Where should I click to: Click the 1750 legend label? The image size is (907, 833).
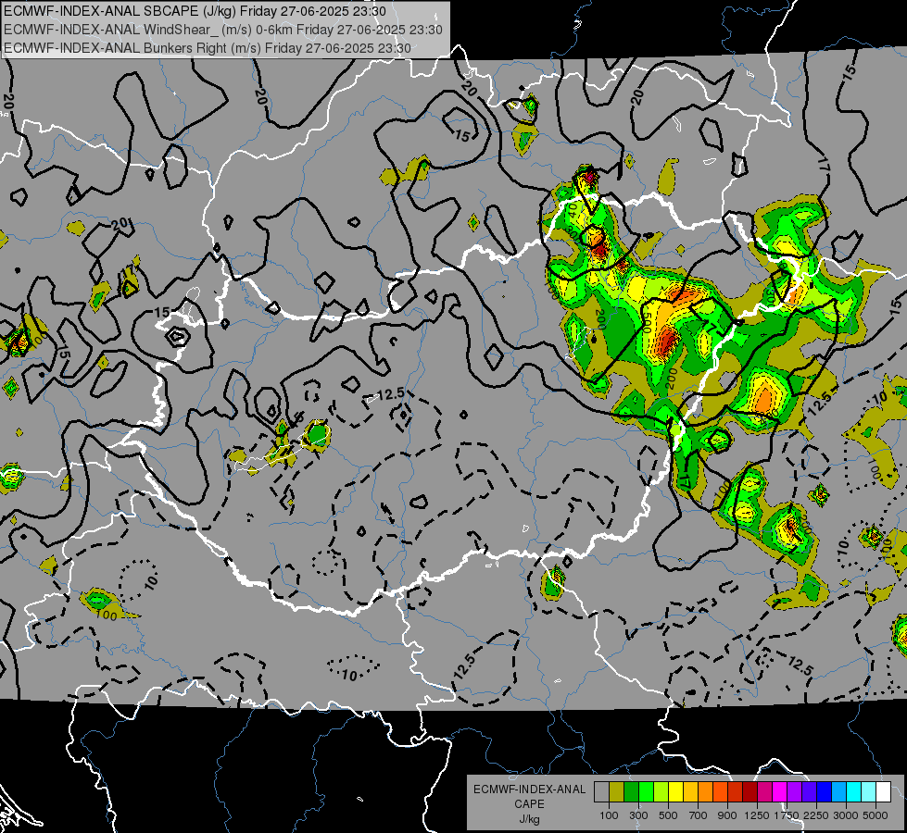click(787, 815)
